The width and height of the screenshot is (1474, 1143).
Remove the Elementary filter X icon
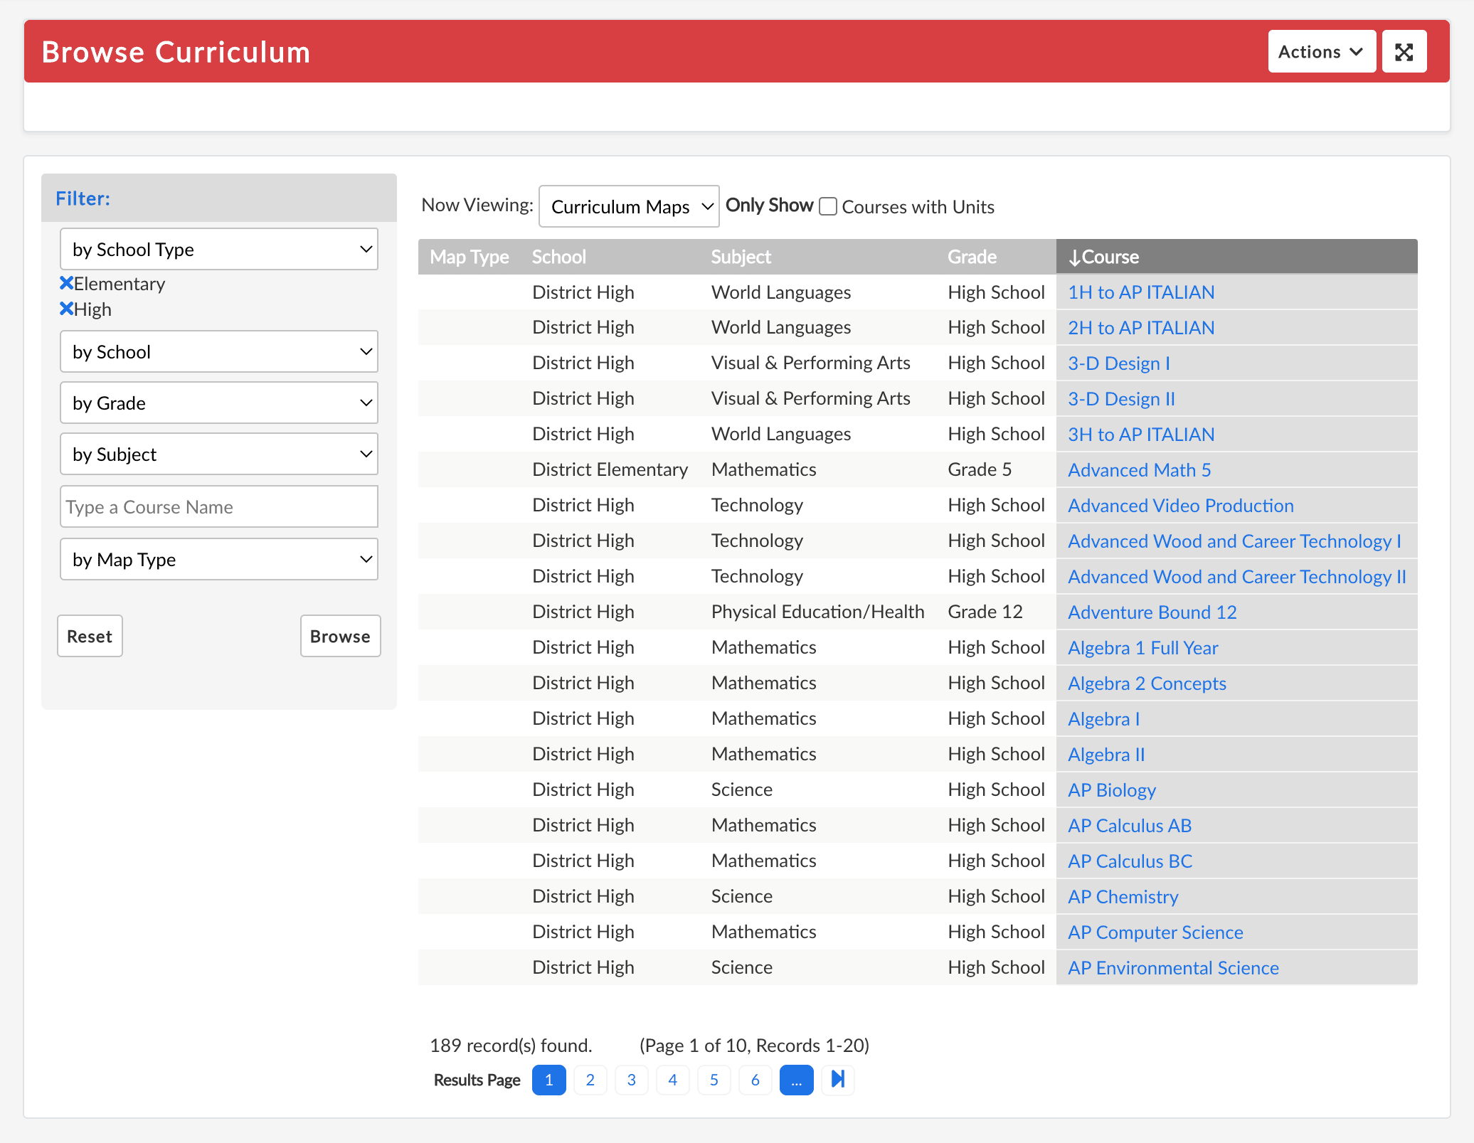click(67, 284)
